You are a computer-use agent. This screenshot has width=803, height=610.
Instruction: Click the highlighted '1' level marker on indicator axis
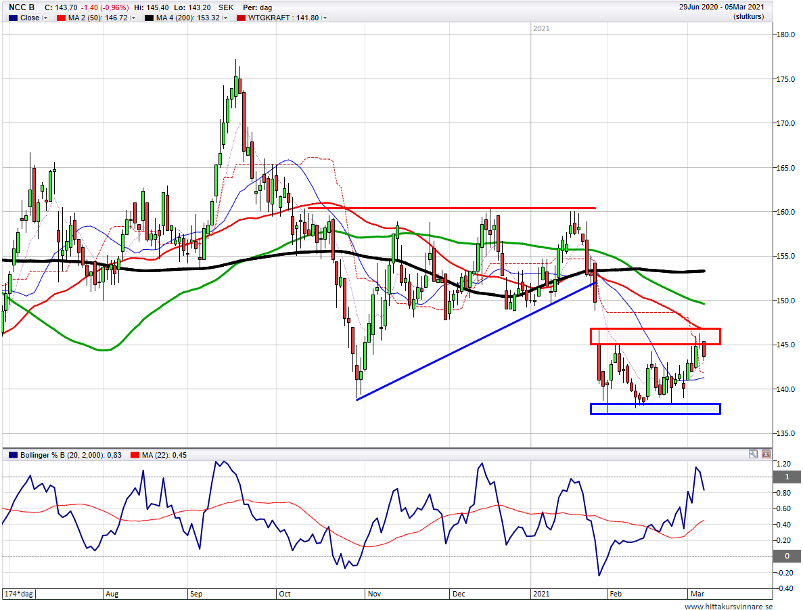pyautogui.click(x=787, y=477)
